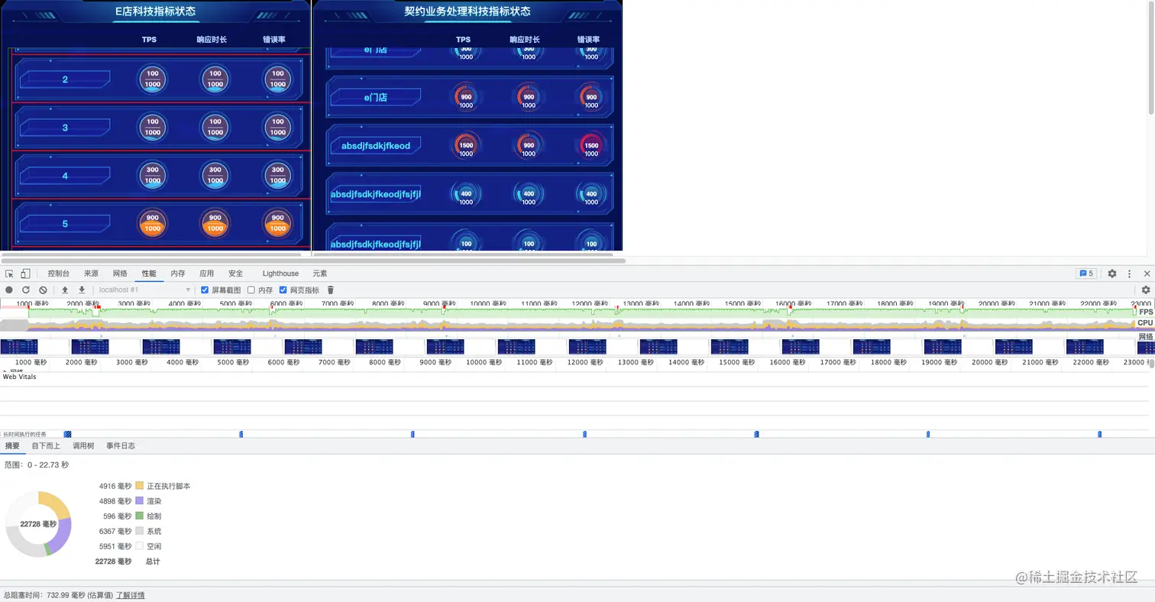Load a profile using the upload arrow icon
The height and width of the screenshot is (602, 1155).
(x=65, y=290)
